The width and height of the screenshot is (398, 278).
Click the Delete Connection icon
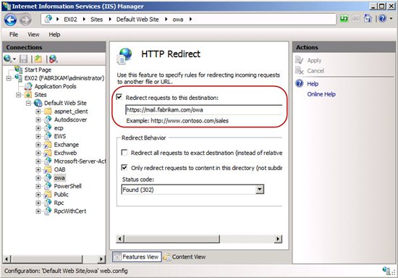[x=53, y=59]
